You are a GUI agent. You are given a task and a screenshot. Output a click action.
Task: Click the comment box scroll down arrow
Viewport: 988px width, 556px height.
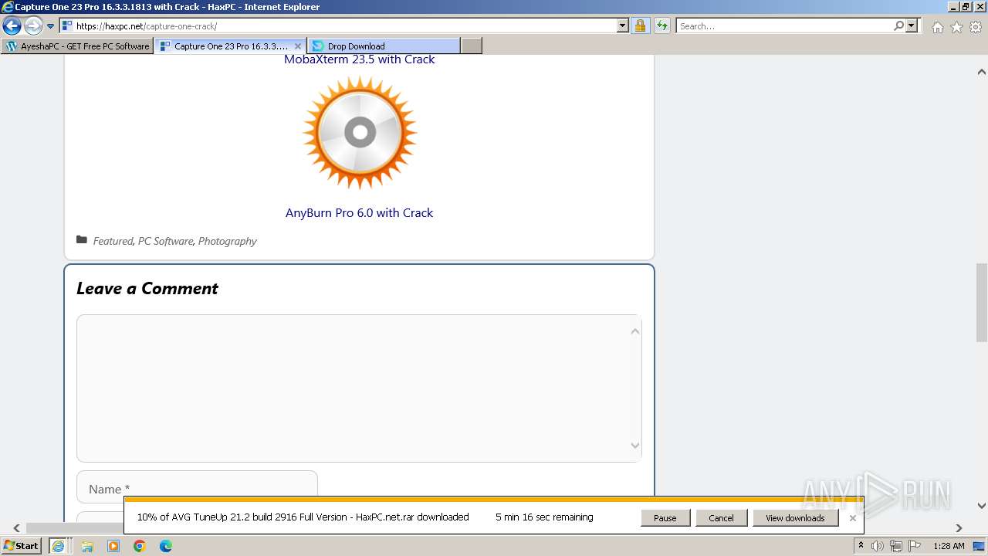634,446
